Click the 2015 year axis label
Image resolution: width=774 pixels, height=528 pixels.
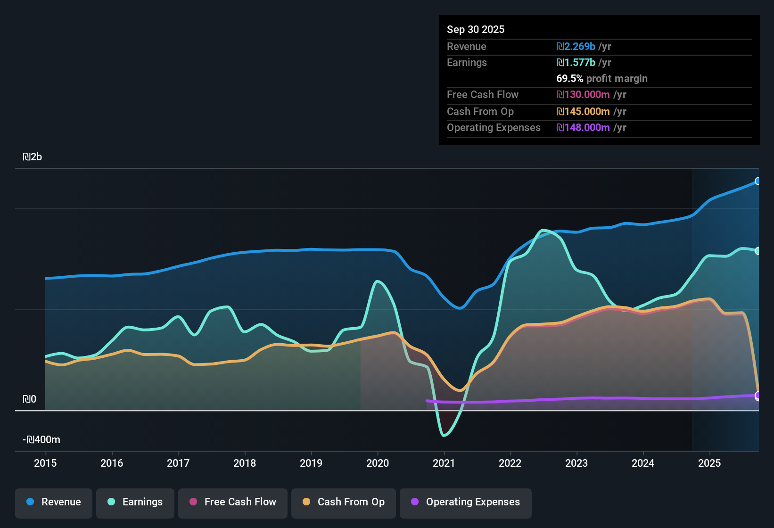point(45,463)
